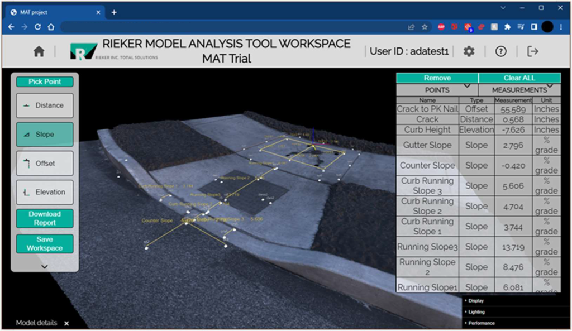Screen dimensions: 572x331
Task: Go to the workspace home icon
Action: [x=39, y=51]
